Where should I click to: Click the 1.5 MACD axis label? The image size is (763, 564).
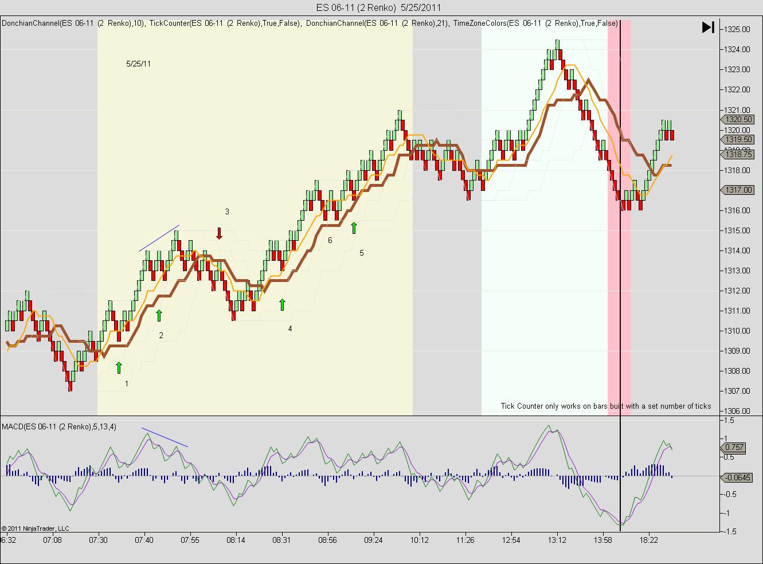730,420
